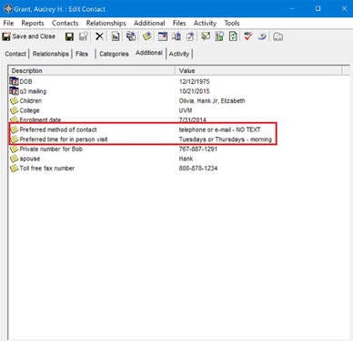Click the value 767-887-1291

coord(198,149)
